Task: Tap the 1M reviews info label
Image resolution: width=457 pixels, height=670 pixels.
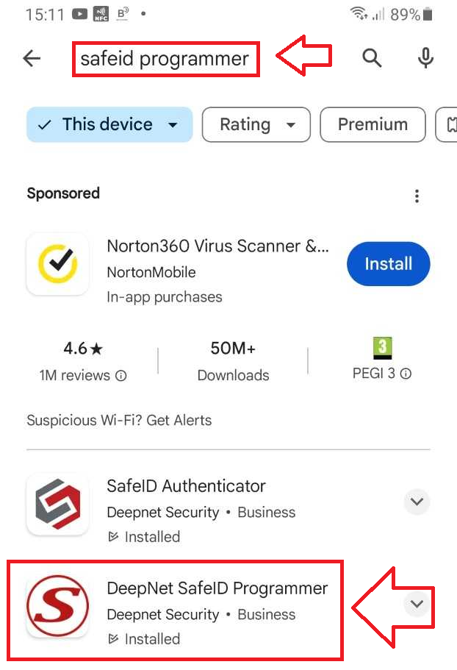Action: click(83, 375)
